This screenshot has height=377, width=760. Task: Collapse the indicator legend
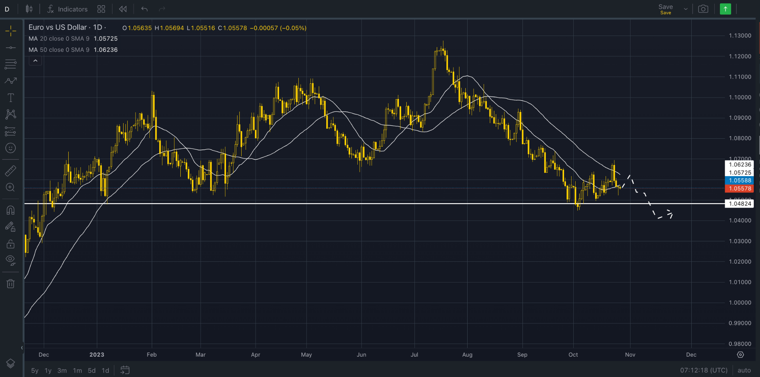pos(35,60)
